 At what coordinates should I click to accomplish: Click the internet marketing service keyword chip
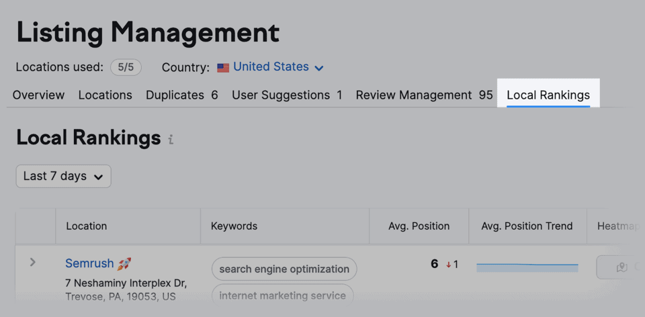282,295
